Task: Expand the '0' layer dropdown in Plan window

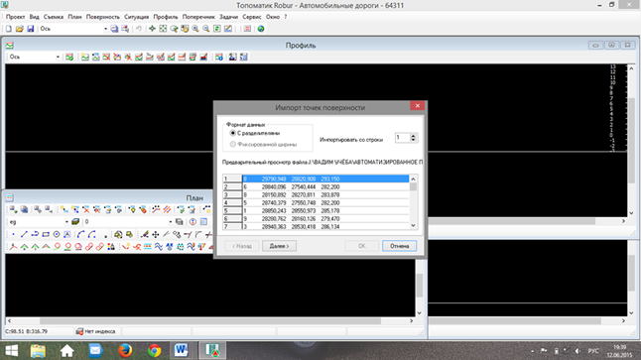Action: (171, 222)
